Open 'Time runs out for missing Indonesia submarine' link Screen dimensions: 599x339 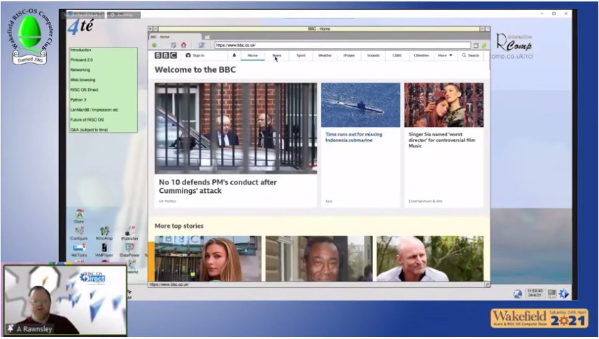click(x=354, y=137)
